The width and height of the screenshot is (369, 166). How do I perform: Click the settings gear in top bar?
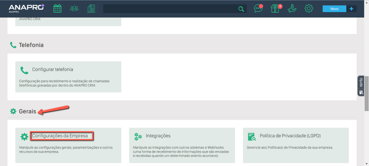coord(309,9)
